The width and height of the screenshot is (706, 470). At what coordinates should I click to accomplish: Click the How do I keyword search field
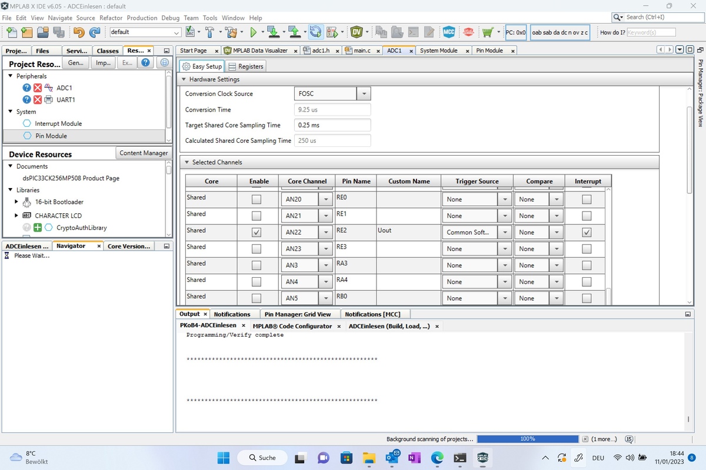(651, 32)
